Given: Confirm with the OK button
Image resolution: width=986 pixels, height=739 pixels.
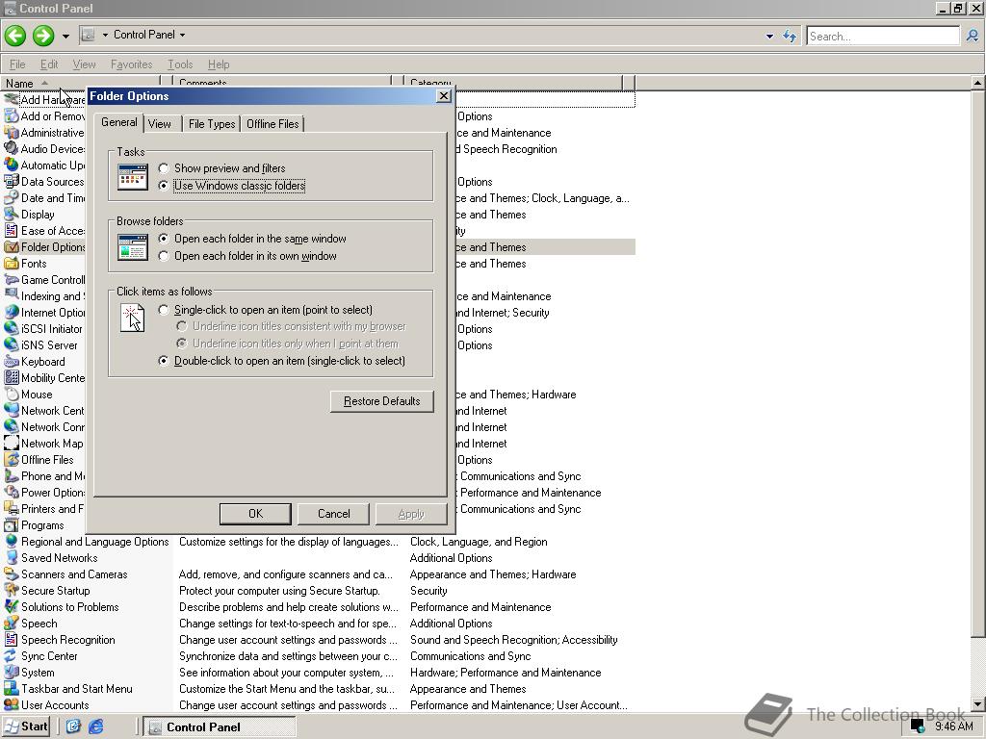Looking at the screenshot, I should click(255, 514).
